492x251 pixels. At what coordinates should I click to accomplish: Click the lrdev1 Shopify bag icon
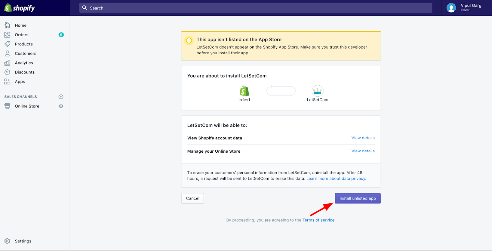pyautogui.click(x=244, y=91)
